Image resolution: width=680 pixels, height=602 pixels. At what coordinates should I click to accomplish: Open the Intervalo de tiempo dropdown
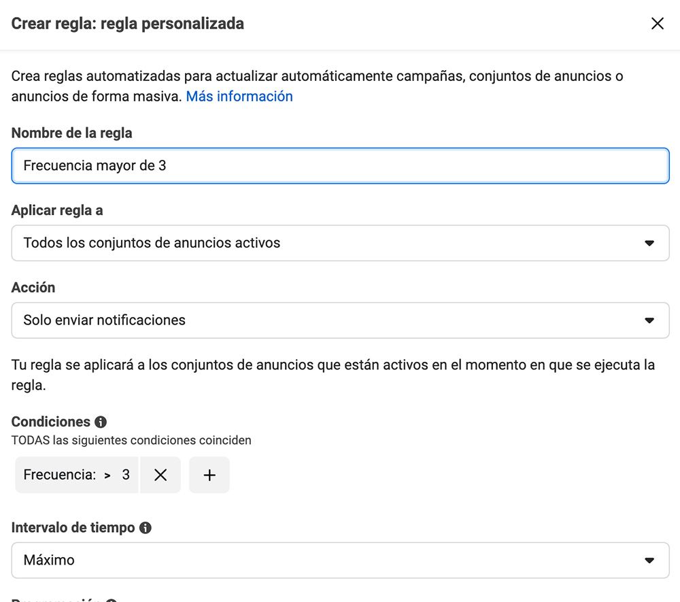(340, 560)
